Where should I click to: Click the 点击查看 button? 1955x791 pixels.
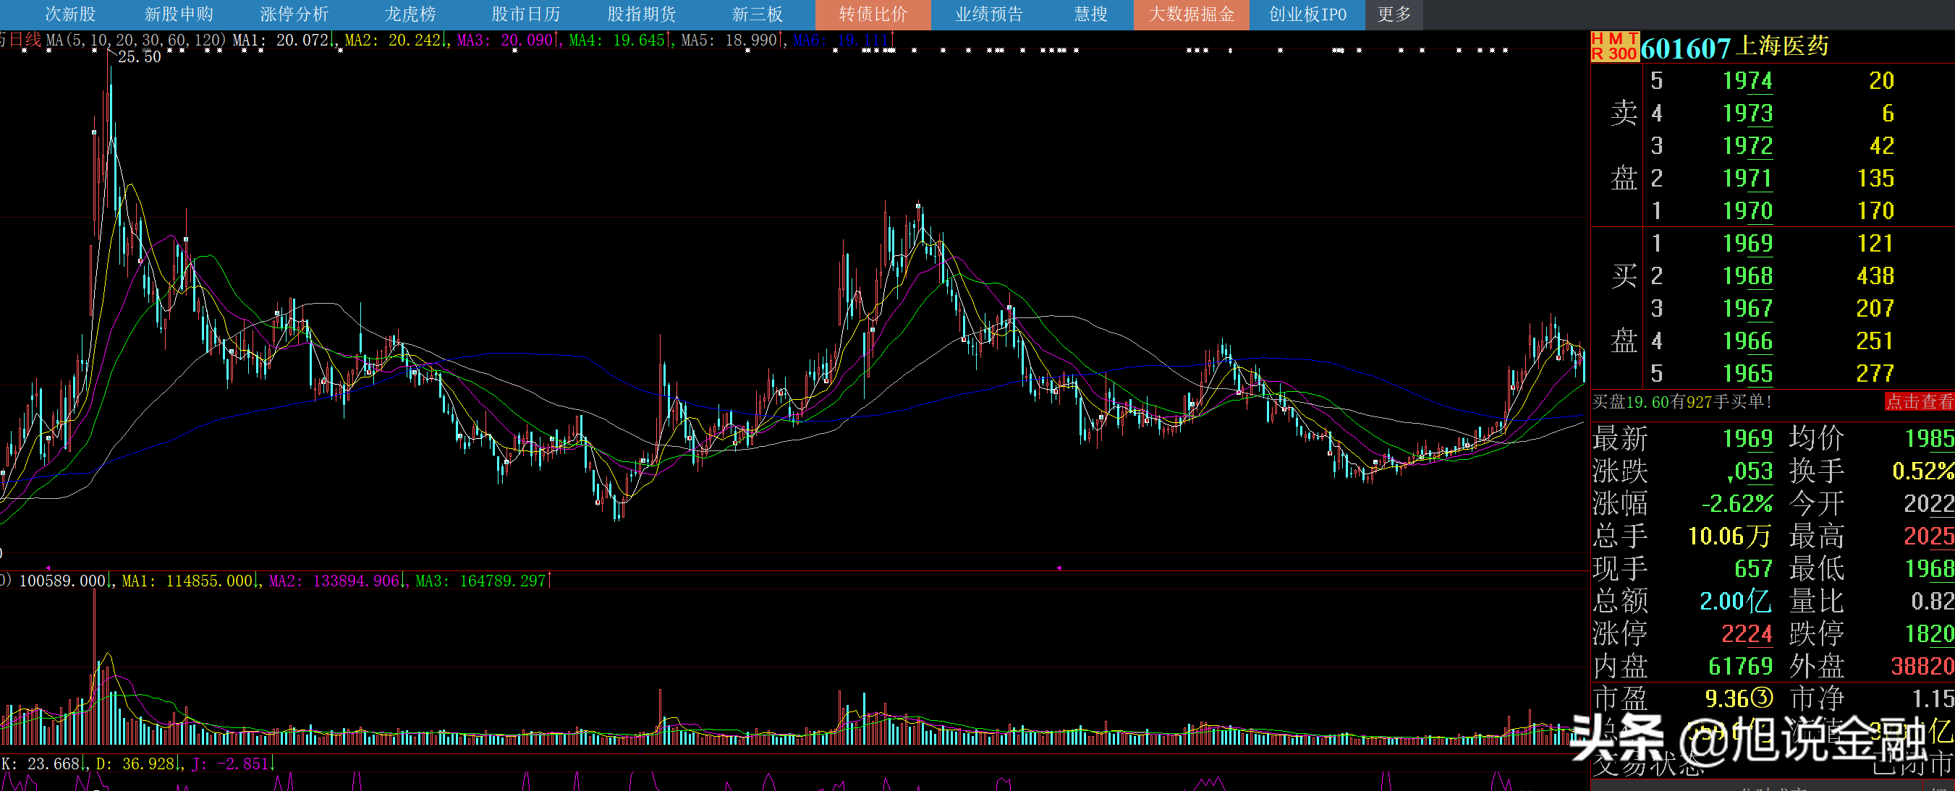pyautogui.click(x=1920, y=402)
